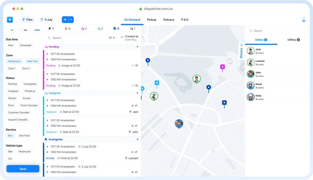Collapse the Pending orders section
The width and height of the screenshot is (313, 180).
pos(137,47)
